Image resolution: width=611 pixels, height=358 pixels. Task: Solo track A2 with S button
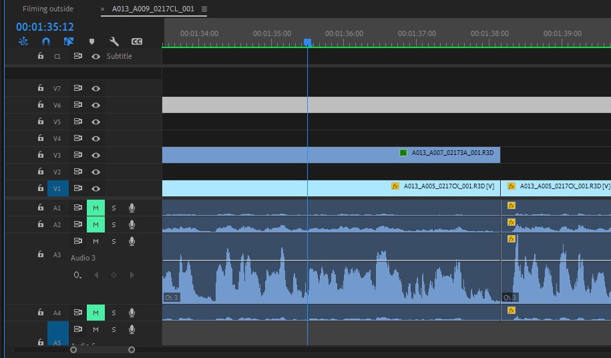pos(114,225)
